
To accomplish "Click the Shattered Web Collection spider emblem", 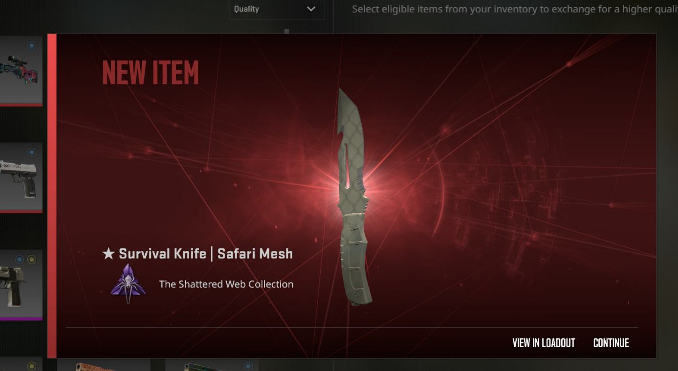I will click(x=128, y=284).
